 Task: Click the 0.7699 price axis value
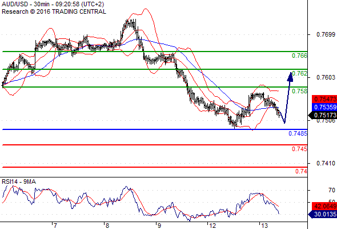[326, 34]
